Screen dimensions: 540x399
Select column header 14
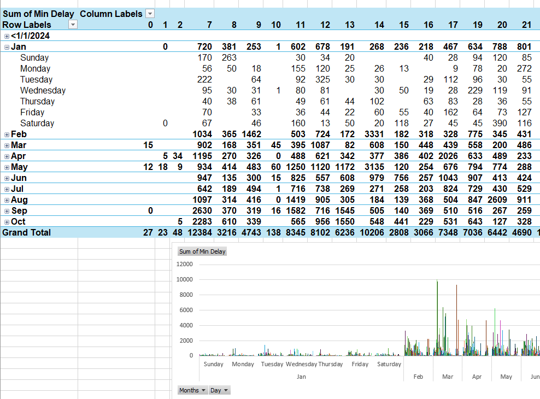pos(379,25)
